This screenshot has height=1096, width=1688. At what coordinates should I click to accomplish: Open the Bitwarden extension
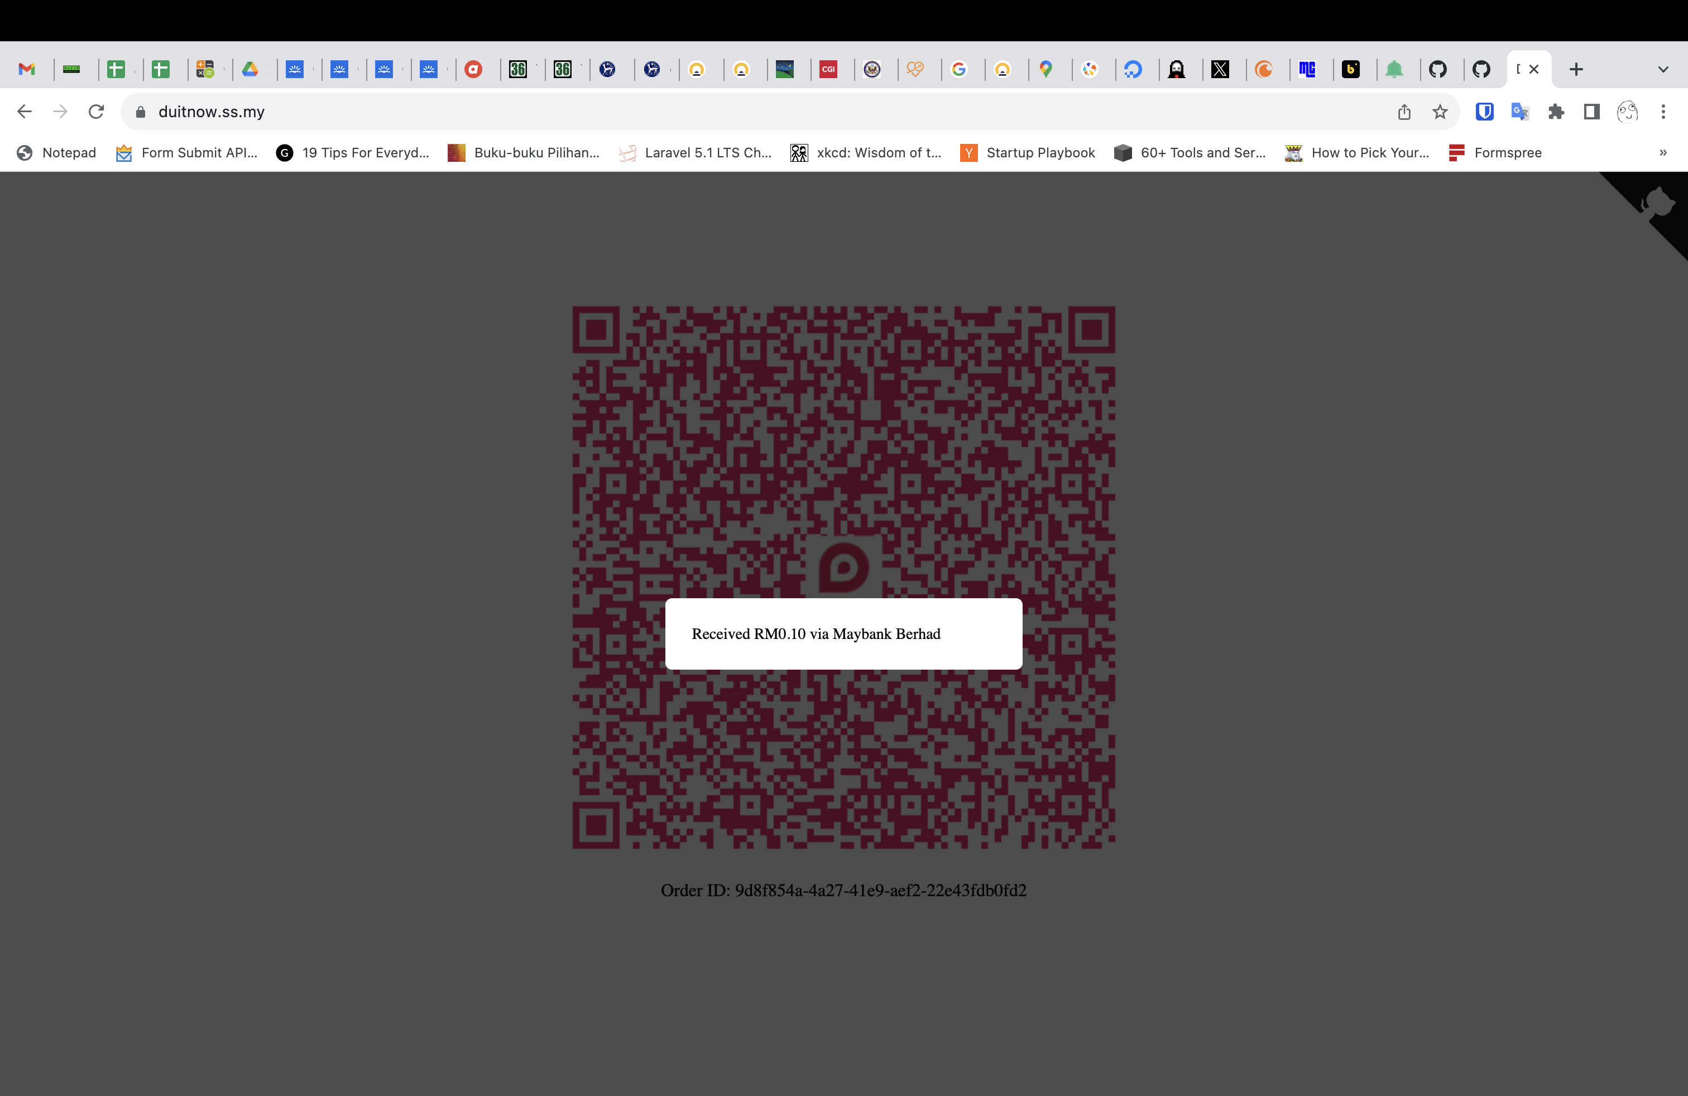(x=1484, y=111)
